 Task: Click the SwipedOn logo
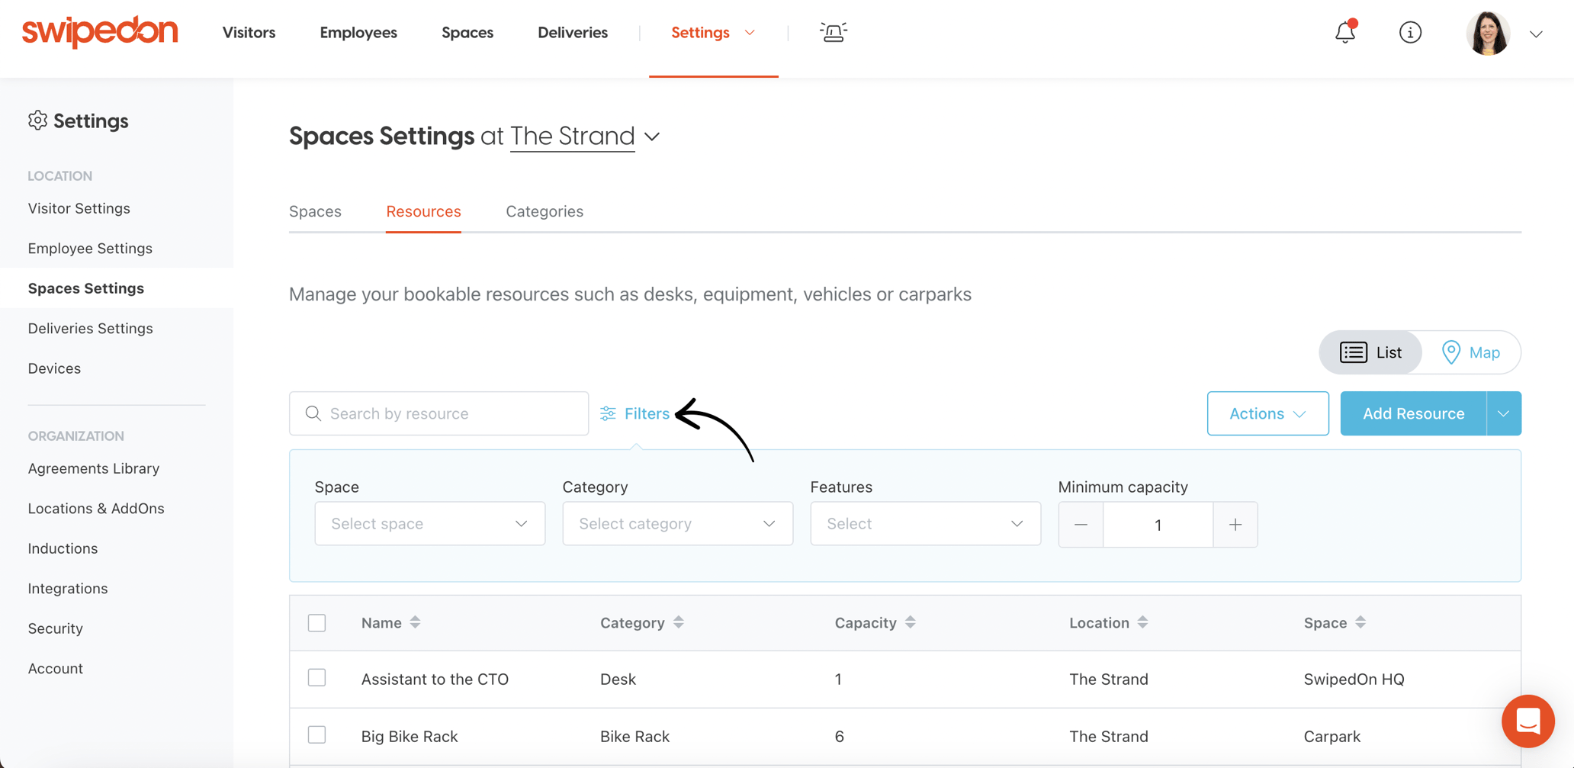(x=100, y=32)
